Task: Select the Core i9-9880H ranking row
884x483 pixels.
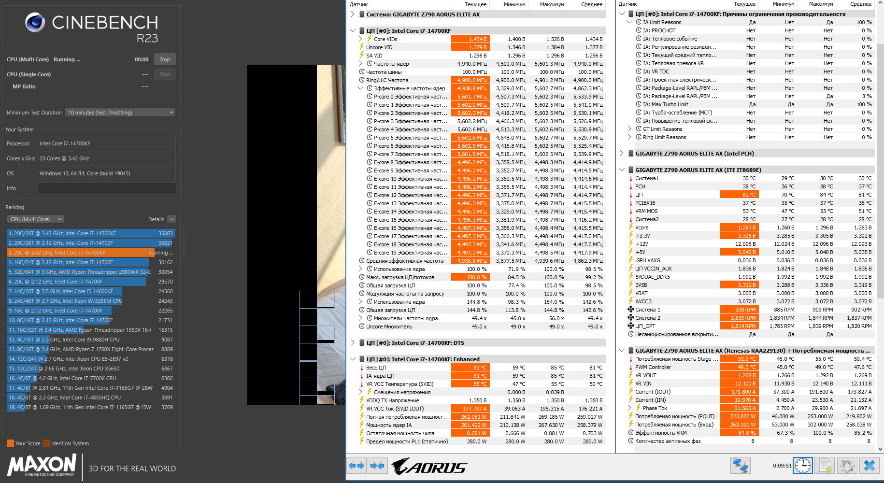Action: pyautogui.click(x=91, y=340)
